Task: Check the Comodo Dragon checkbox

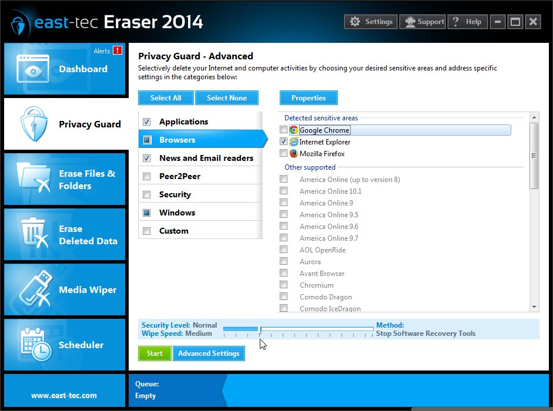Action: (x=284, y=297)
